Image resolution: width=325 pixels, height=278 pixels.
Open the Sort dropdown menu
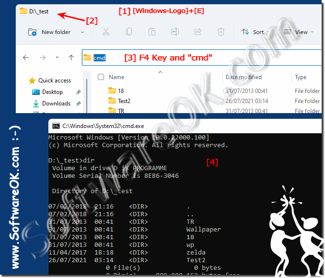[x=255, y=32]
